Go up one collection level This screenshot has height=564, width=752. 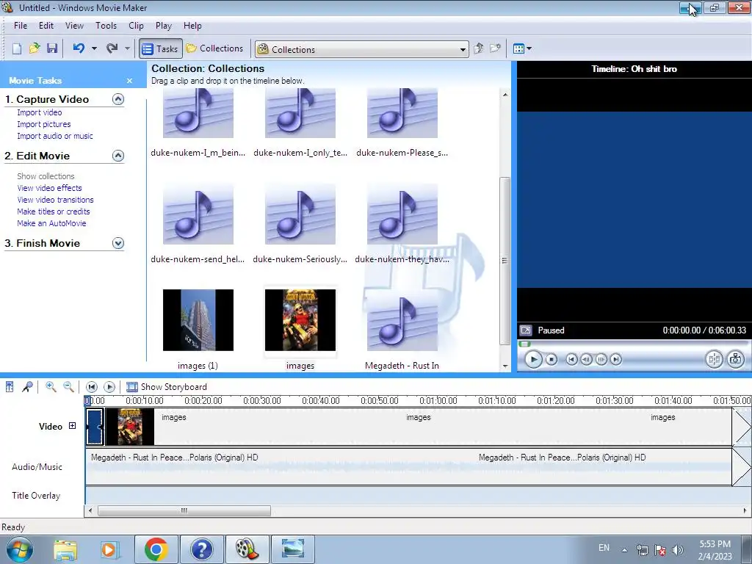pos(478,48)
